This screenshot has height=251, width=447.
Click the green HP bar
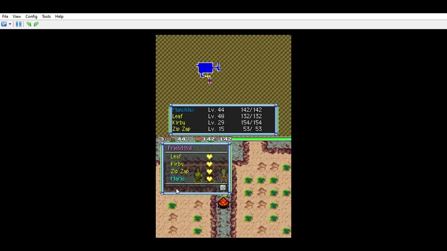(261, 139)
